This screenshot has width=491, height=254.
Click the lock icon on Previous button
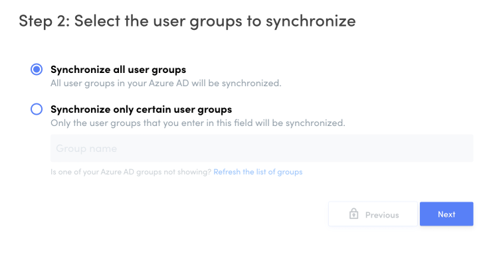[x=353, y=214]
